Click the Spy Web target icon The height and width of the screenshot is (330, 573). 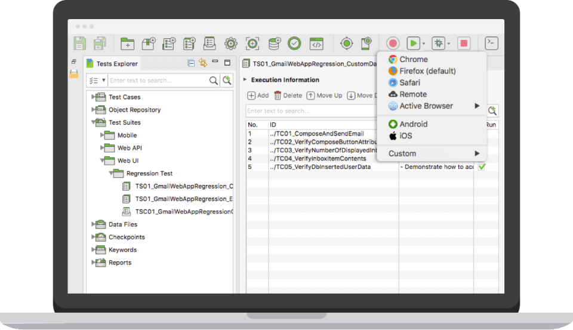pos(346,44)
